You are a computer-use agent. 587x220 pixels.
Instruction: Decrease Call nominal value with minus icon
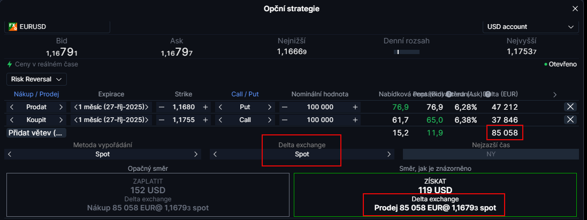[285, 120]
